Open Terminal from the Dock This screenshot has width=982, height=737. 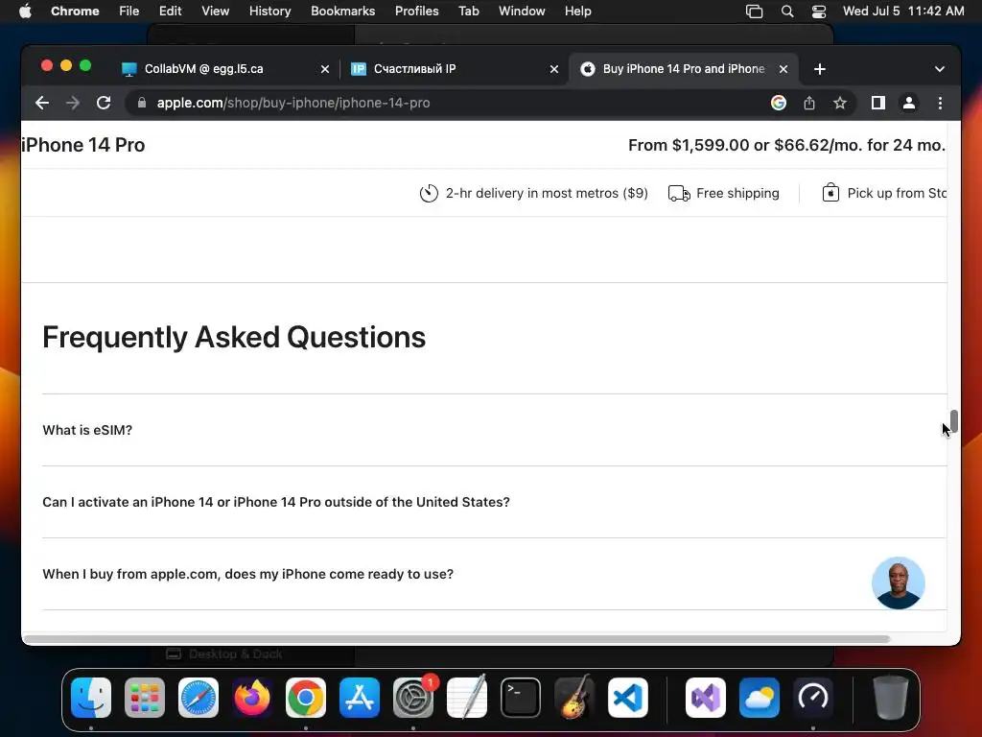coord(521,698)
